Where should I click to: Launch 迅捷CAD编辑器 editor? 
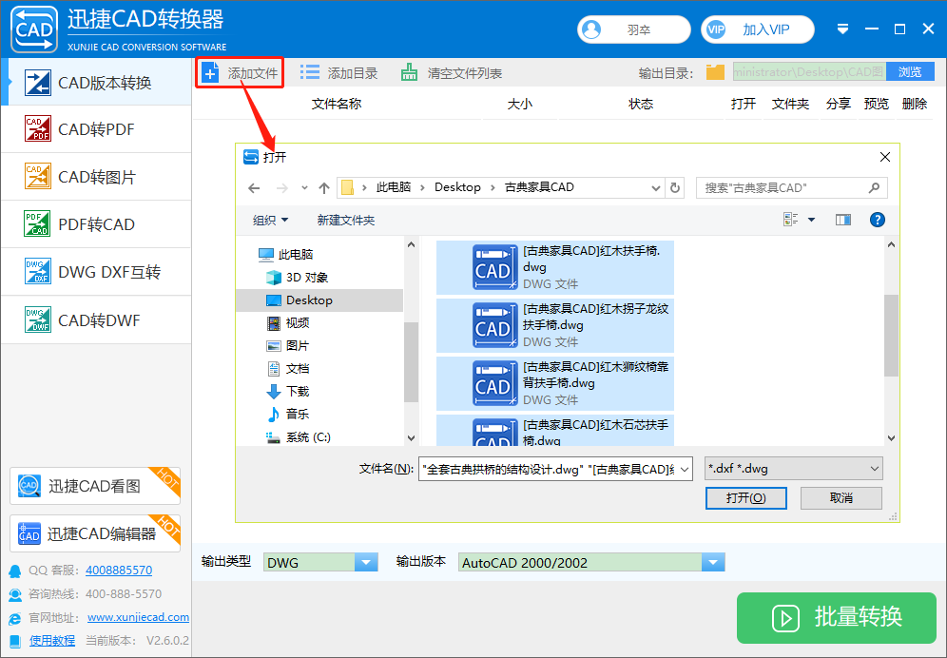[x=95, y=532]
